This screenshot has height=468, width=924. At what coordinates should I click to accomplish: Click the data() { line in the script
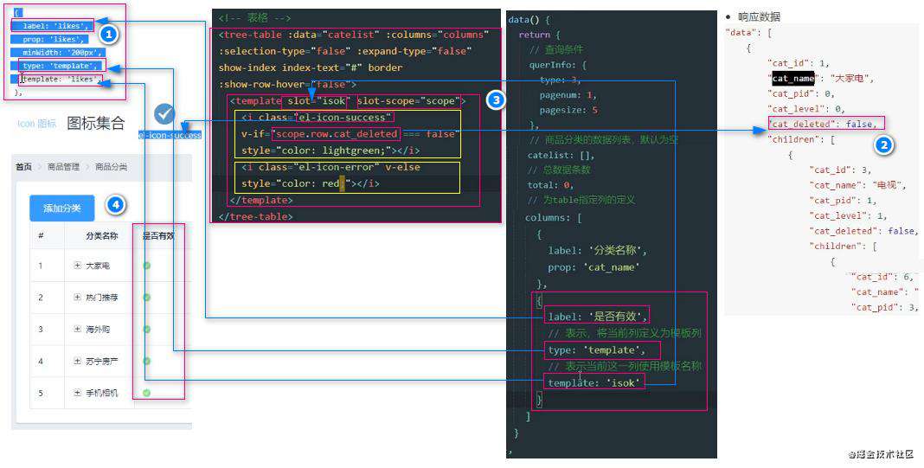point(529,20)
